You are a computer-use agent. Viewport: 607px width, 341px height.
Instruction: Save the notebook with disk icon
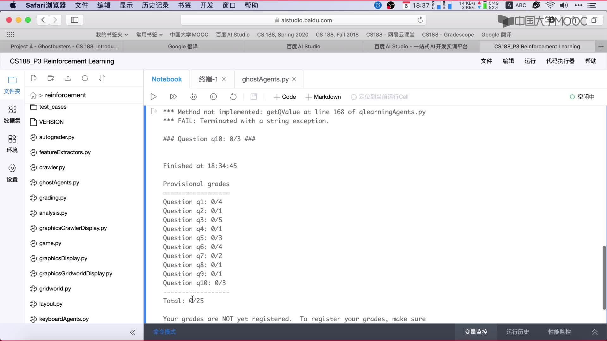click(254, 97)
